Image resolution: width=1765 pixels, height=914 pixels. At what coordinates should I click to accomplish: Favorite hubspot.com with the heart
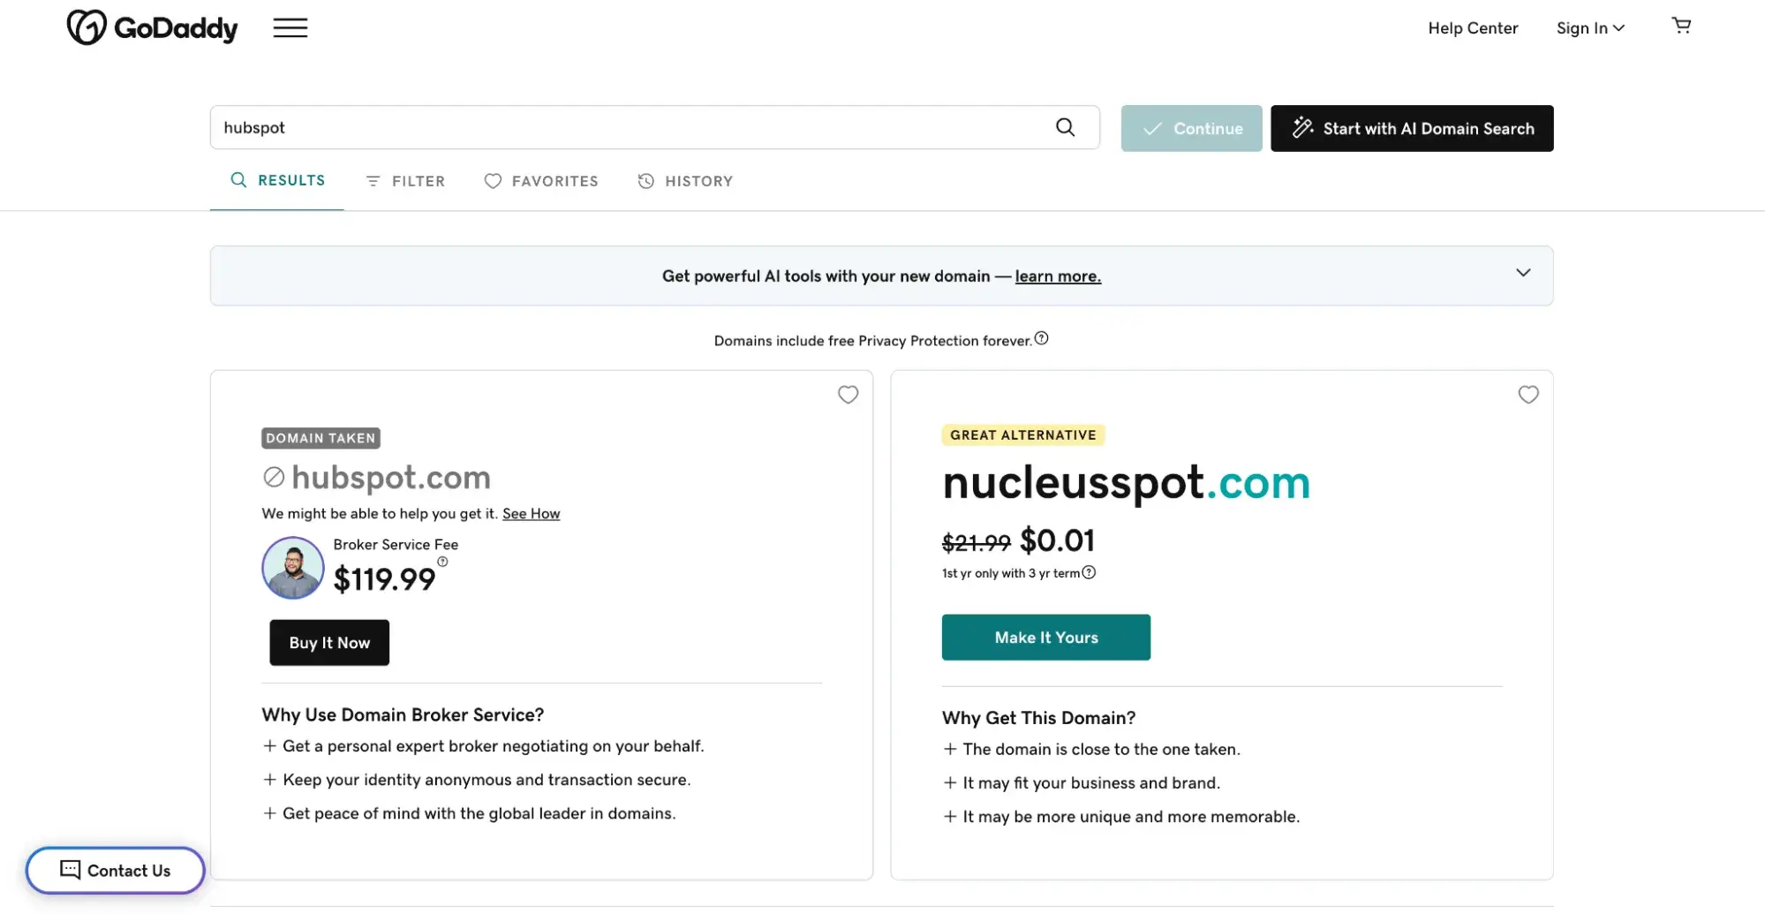848,395
